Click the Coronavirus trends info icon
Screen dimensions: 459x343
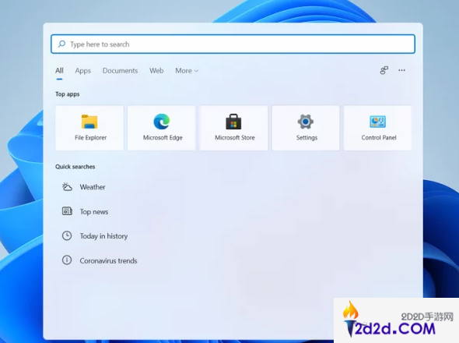67,260
